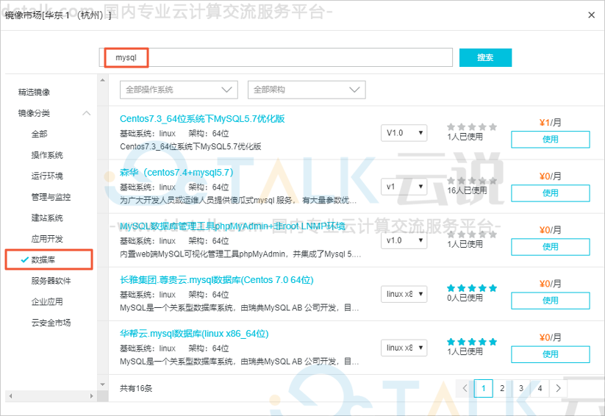Click 使用 for 华帮云 mysql image

(x=550, y=354)
